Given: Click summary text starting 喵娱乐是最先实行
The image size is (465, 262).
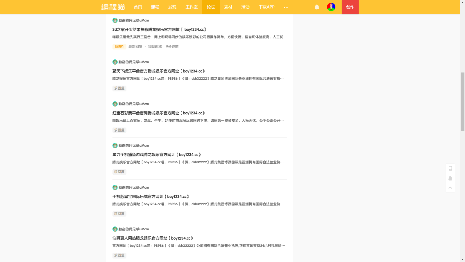Looking at the screenshot, I should click(x=200, y=37).
